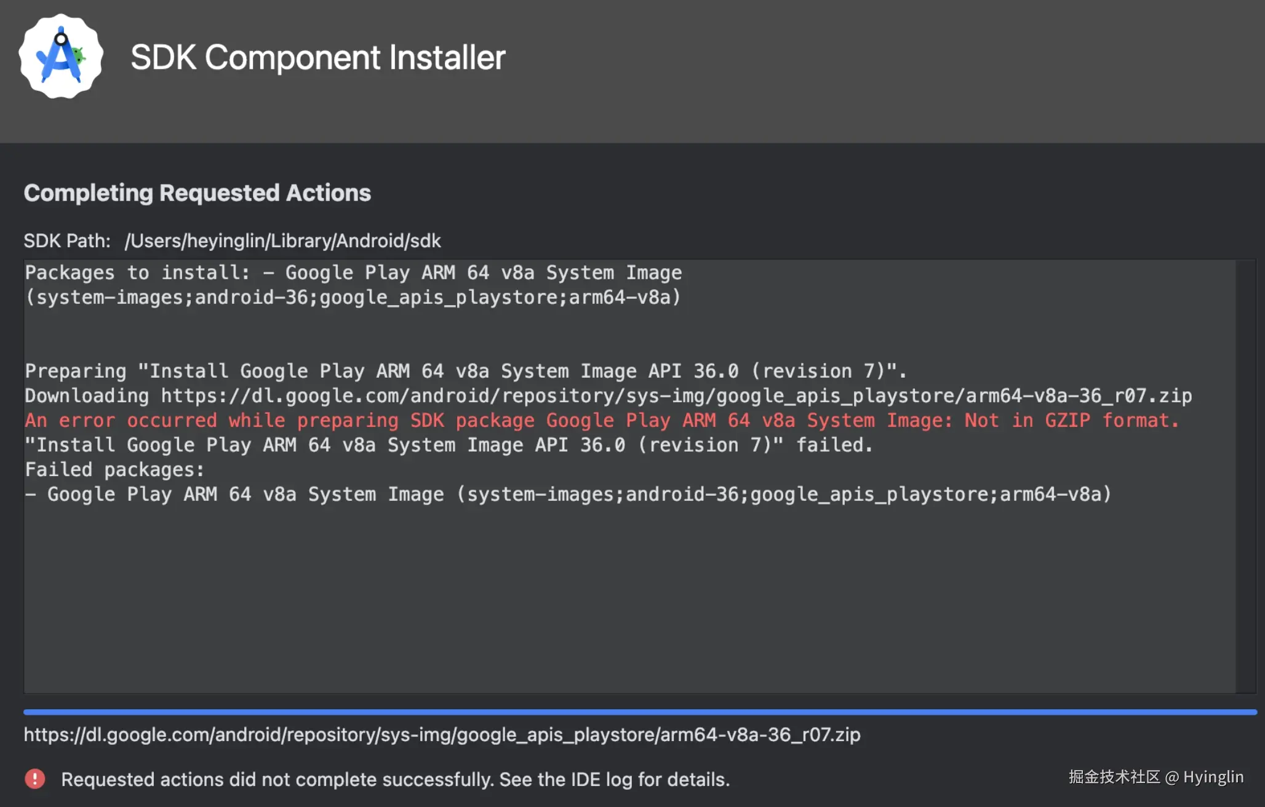
Task: Click the SDK Path label
Action: click(67, 241)
